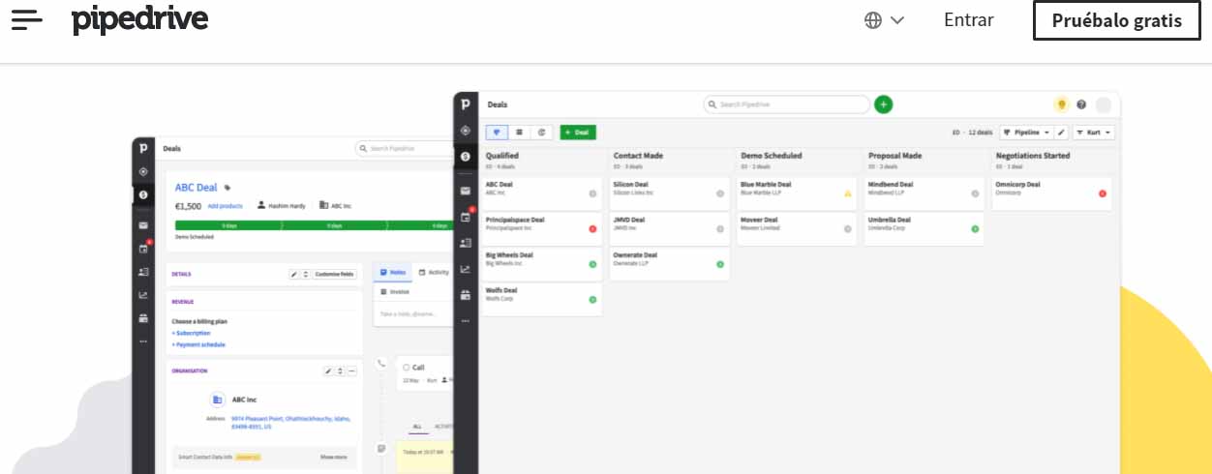Click the pipedrive logo in the header
This screenshot has height=474, width=1212.
tap(139, 19)
